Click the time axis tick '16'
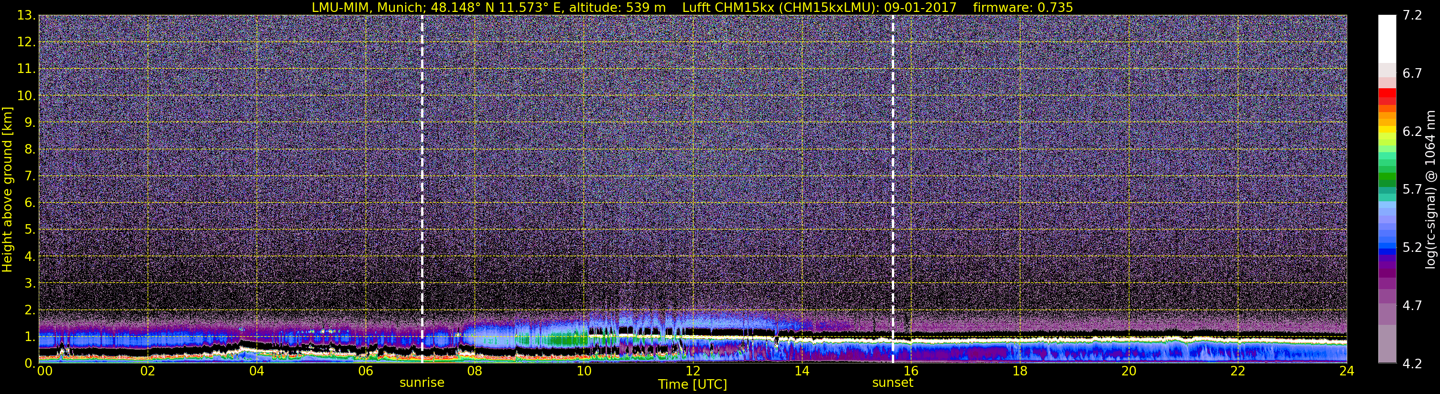 910,371
